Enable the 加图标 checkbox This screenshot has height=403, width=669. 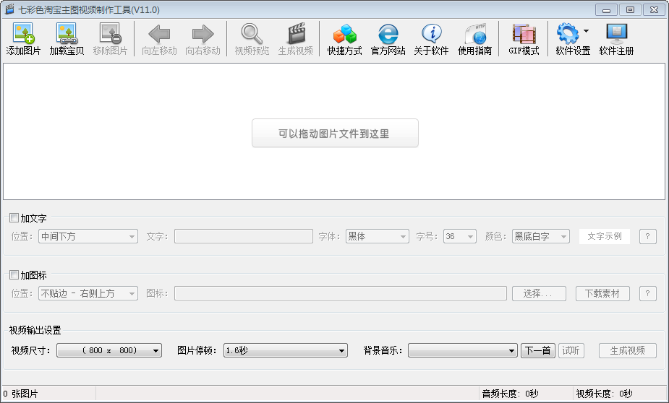[x=14, y=275]
